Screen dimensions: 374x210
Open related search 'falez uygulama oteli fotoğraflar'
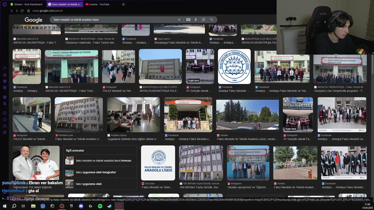click(100, 172)
